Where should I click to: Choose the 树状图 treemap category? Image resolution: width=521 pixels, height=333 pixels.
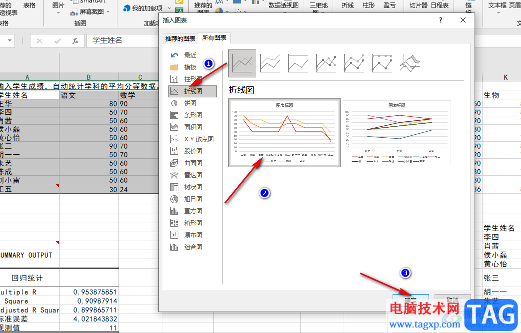192,187
